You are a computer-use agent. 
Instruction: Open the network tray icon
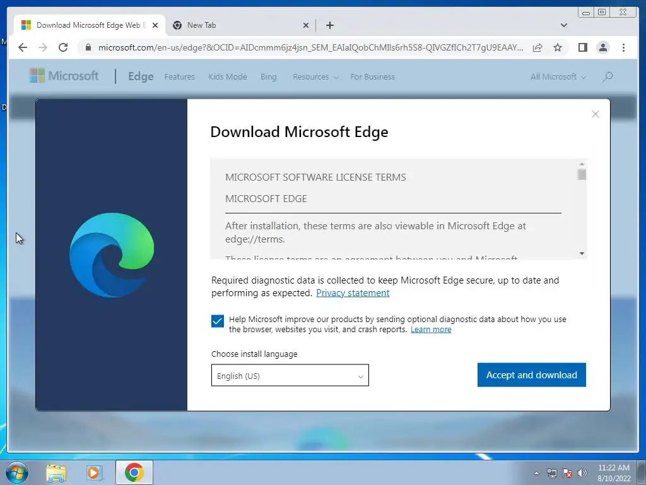pos(551,473)
